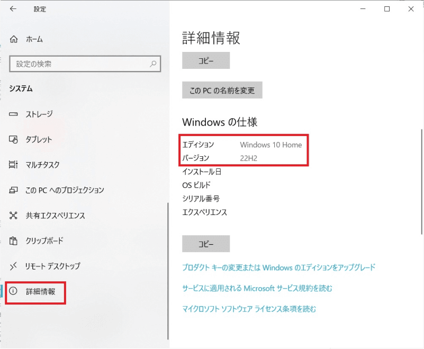Click the コピー button below Windows specifications
This screenshot has height=349, width=424.
pyautogui.click(x=206, y=244)
